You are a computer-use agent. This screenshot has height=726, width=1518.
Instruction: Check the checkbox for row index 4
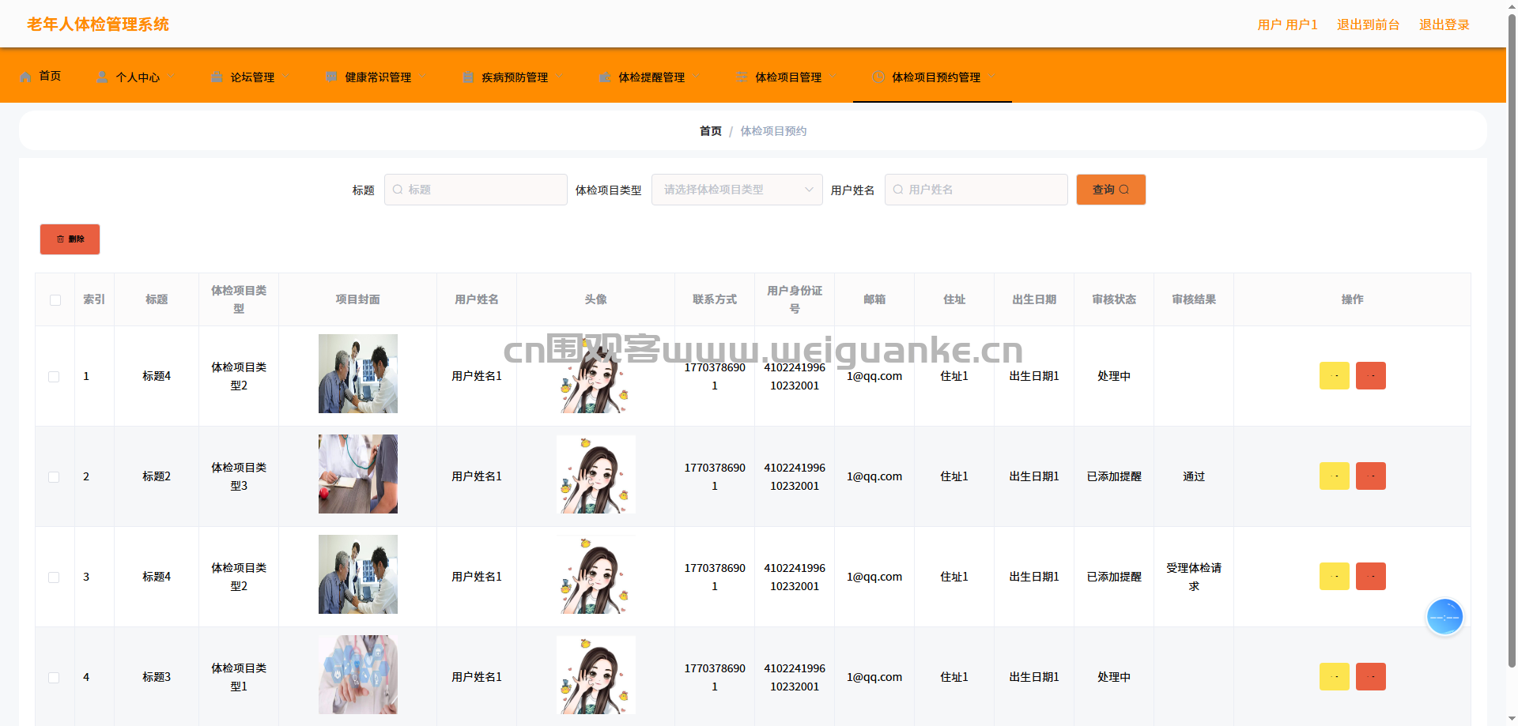54,678
